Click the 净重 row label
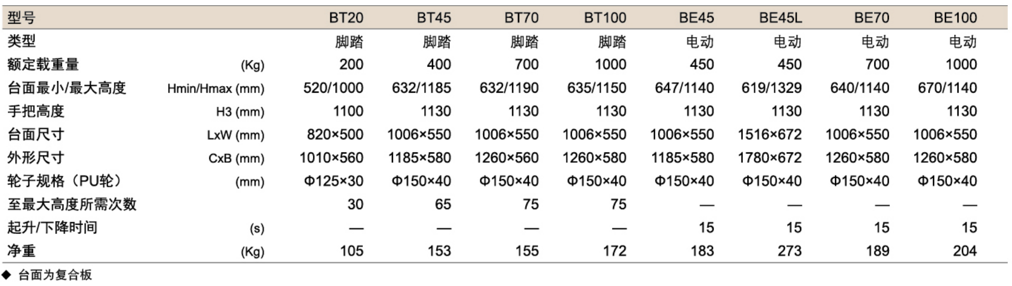The height and width of the screenshot is (286, 1012). [x=22, y=251]
